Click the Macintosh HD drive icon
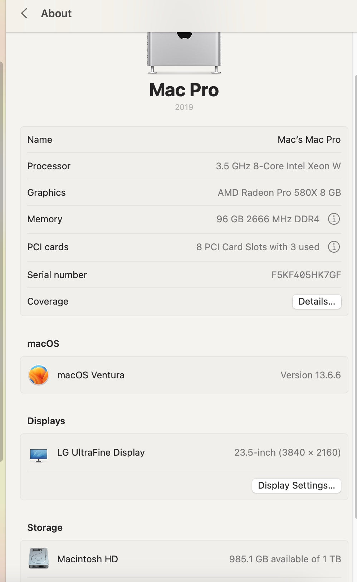Viewport: 357px width, 582px height. pyautogui.click(x=39, y=558)
